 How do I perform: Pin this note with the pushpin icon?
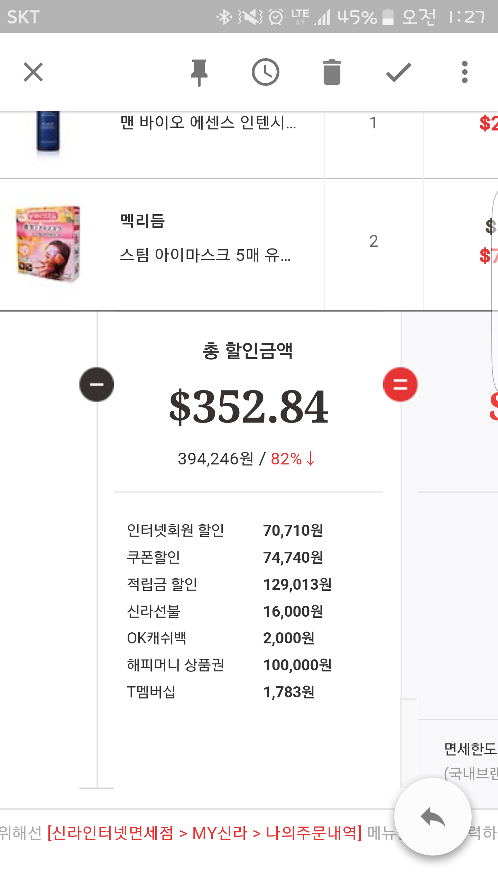(x=199, y=72)
